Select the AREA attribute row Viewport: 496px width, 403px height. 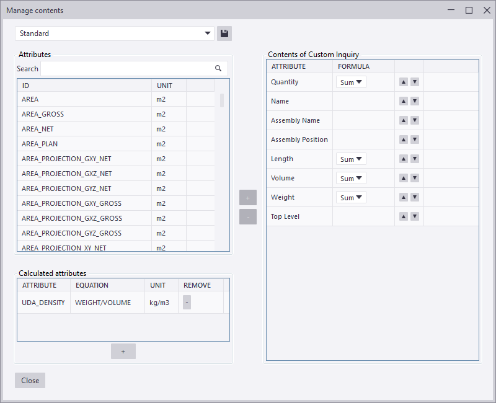click(87, 99)
